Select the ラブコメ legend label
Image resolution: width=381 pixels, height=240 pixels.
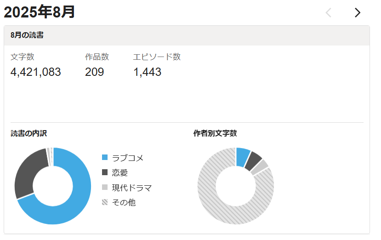click(x=128, y=158)
